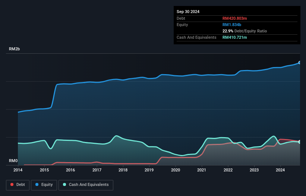The height and width of the screenshot is (196, 306).
Task: Click the 2015 x-axis label
Action: click(44, 170)
